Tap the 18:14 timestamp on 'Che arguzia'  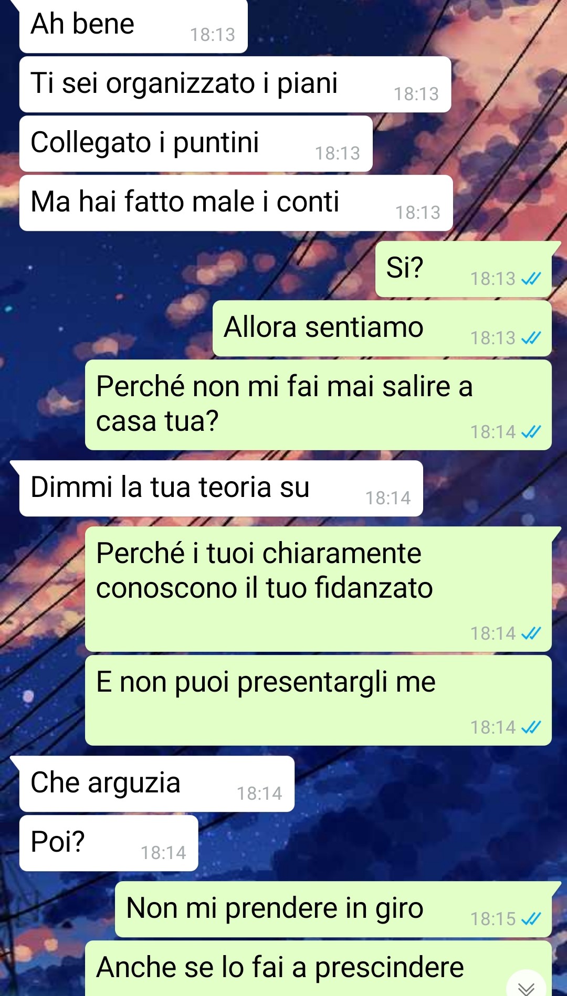click(x=259, y=793)
